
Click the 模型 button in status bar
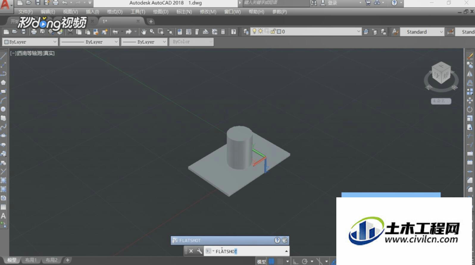coord(261,261)
